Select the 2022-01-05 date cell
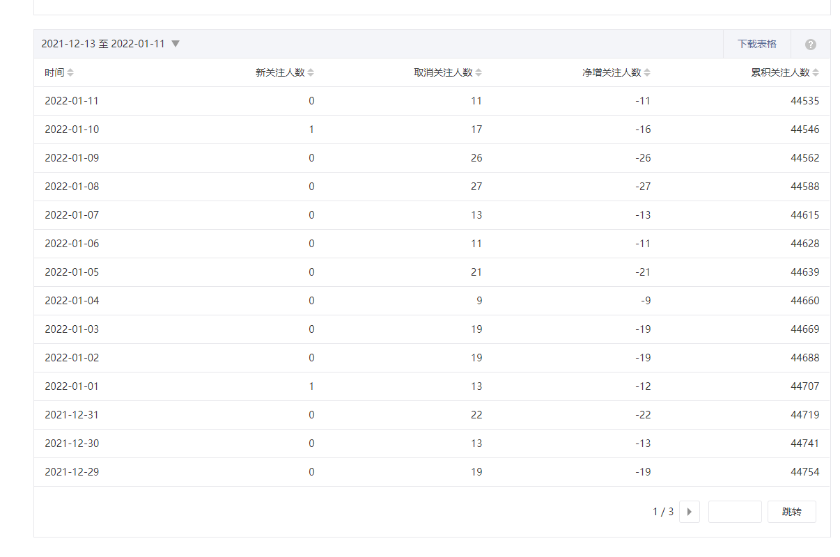The height and width of the screenshot is (557, 840). [x=72, y=272]
